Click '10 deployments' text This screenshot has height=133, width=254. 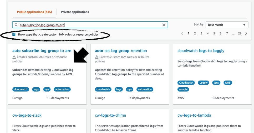(223, 98)
